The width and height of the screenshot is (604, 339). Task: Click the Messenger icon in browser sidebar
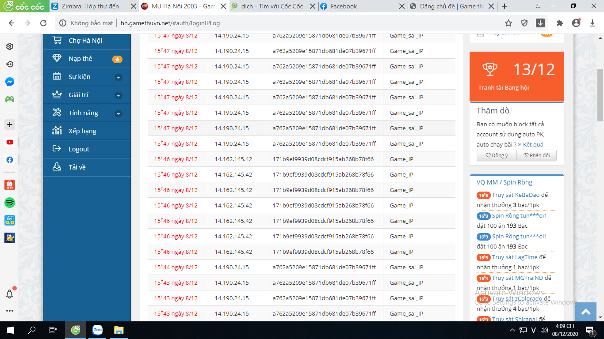10,82
